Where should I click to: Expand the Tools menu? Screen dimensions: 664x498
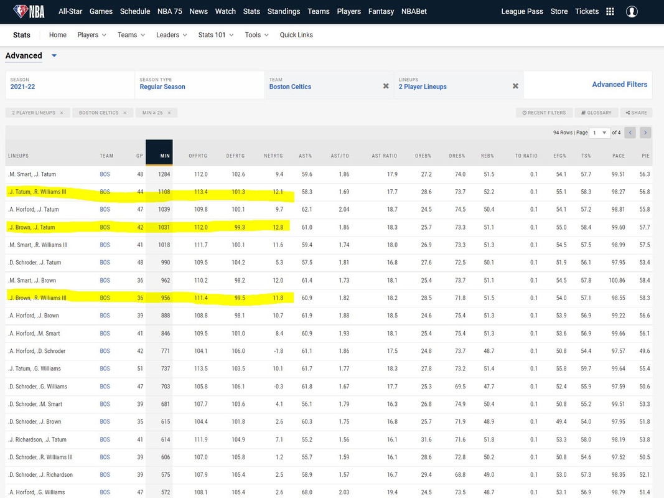pos(256,35)
